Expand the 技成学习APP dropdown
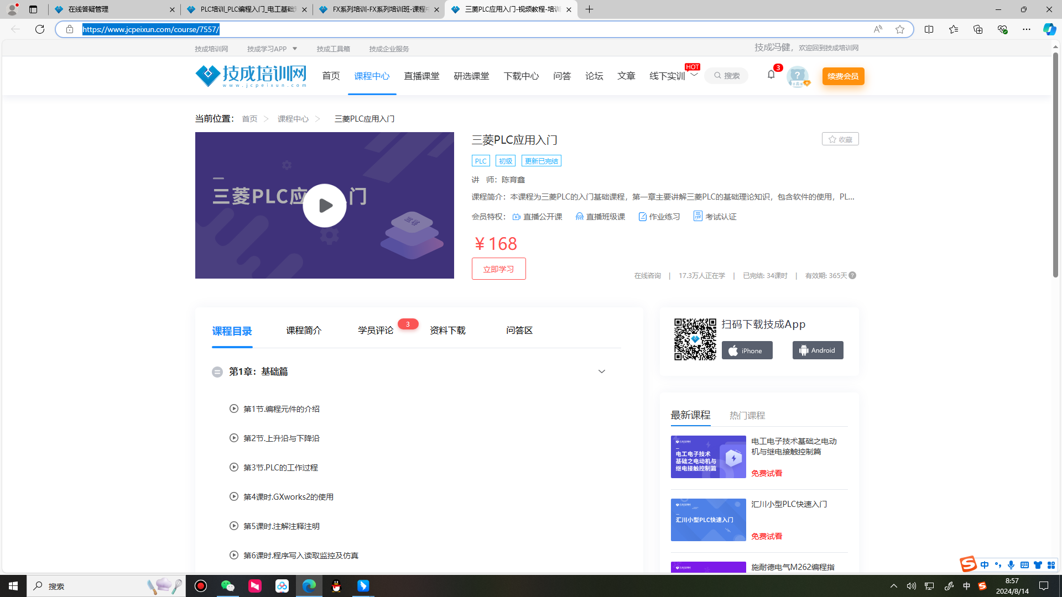This screenshot has height=597, width=1062. pyautogui.click(x=295, y=49)
